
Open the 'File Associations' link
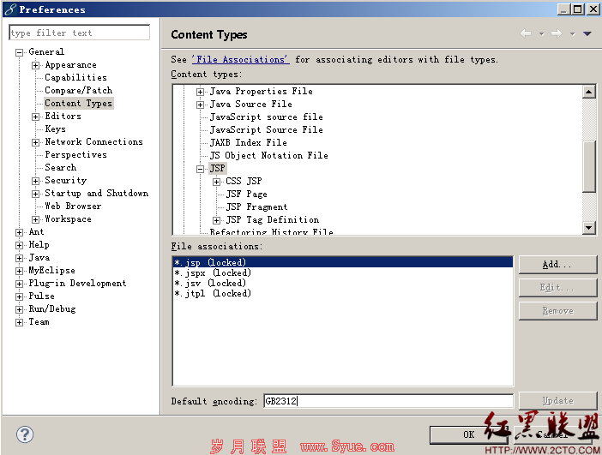tap(241, 59)
